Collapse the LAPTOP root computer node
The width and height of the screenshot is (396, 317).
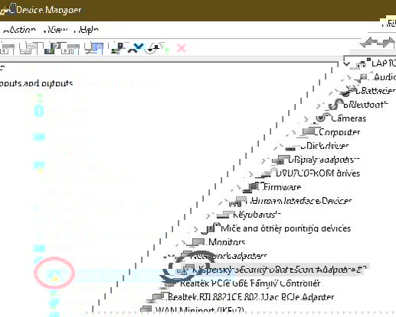point(346,63)
